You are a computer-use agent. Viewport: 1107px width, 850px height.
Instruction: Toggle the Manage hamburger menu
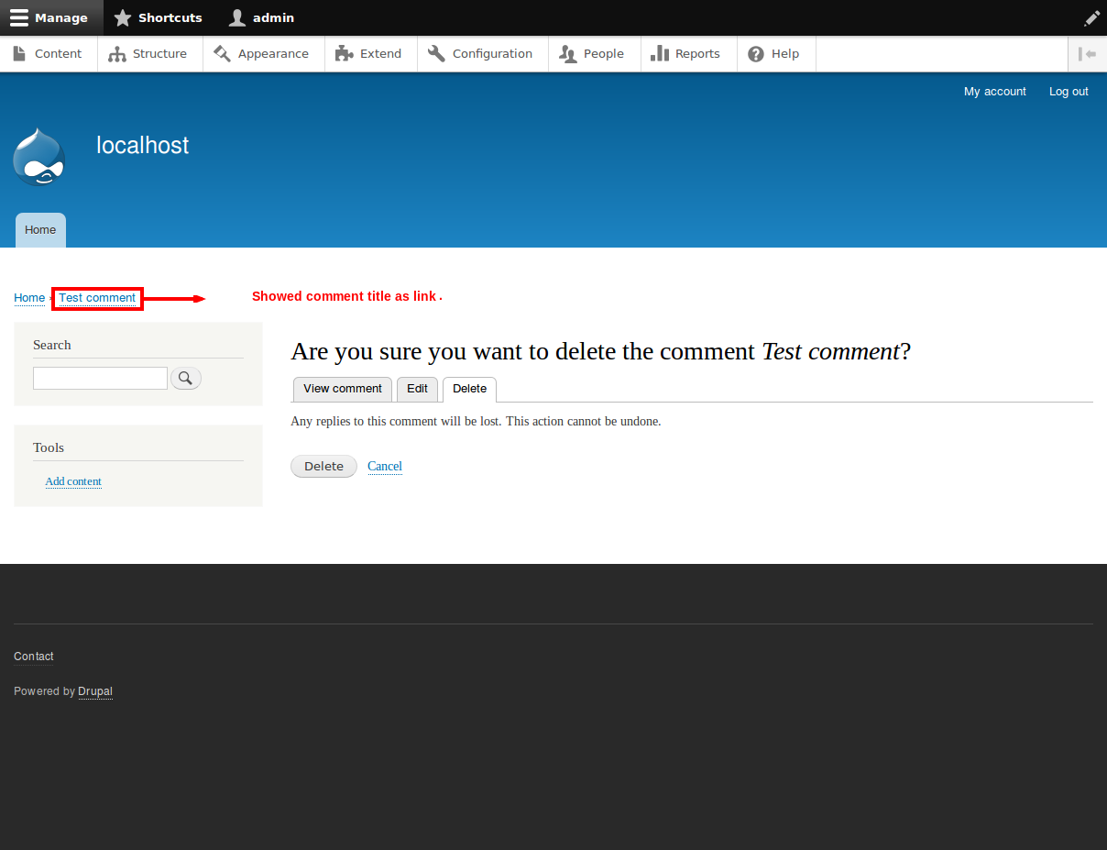[x=50, y=17]
